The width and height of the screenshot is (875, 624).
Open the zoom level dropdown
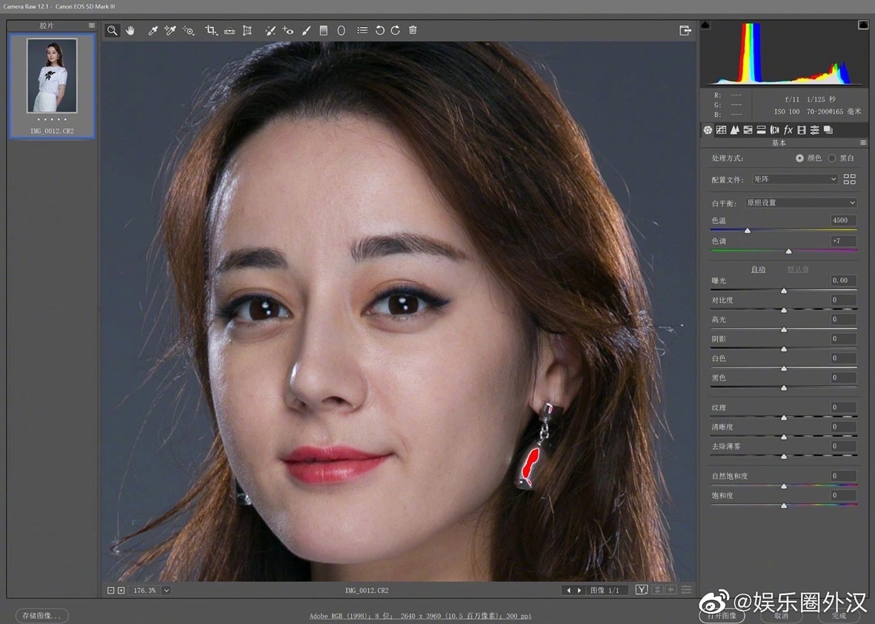[x=166, y=591]
